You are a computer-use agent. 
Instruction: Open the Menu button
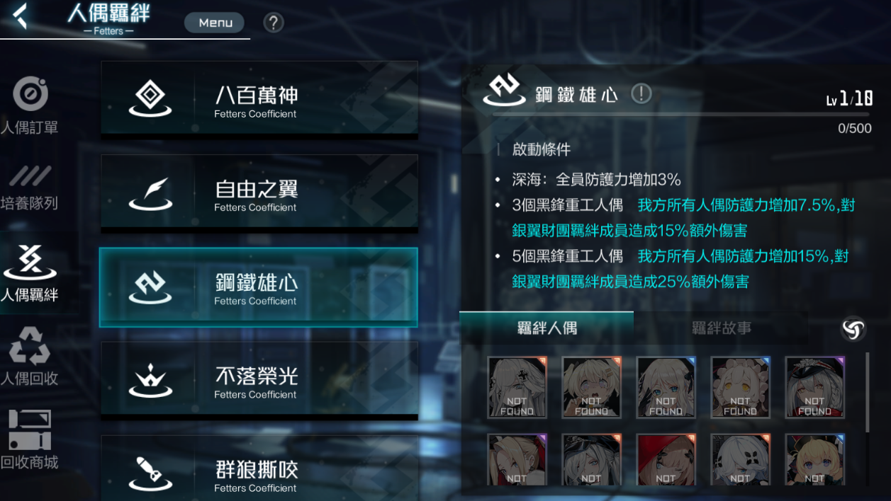215,23
